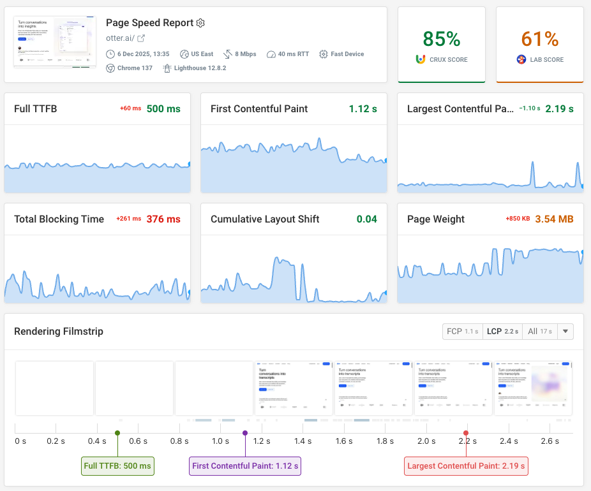591x491 pixels.
Task: Click the Lighthouse logo beside LAB SCORE
Action: click(x=521, y=60)
